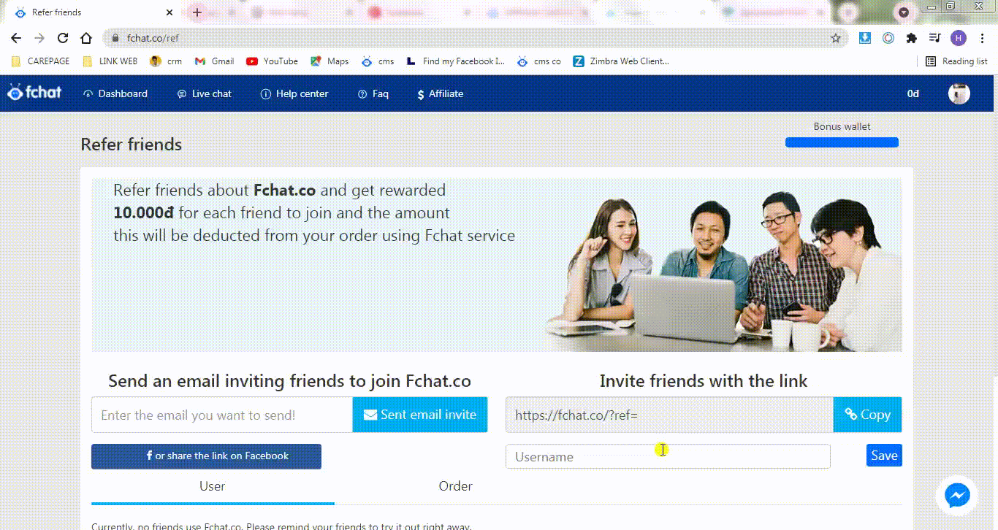The image size is (998, 530).
Task: Save the username
Action: point(884,455)
